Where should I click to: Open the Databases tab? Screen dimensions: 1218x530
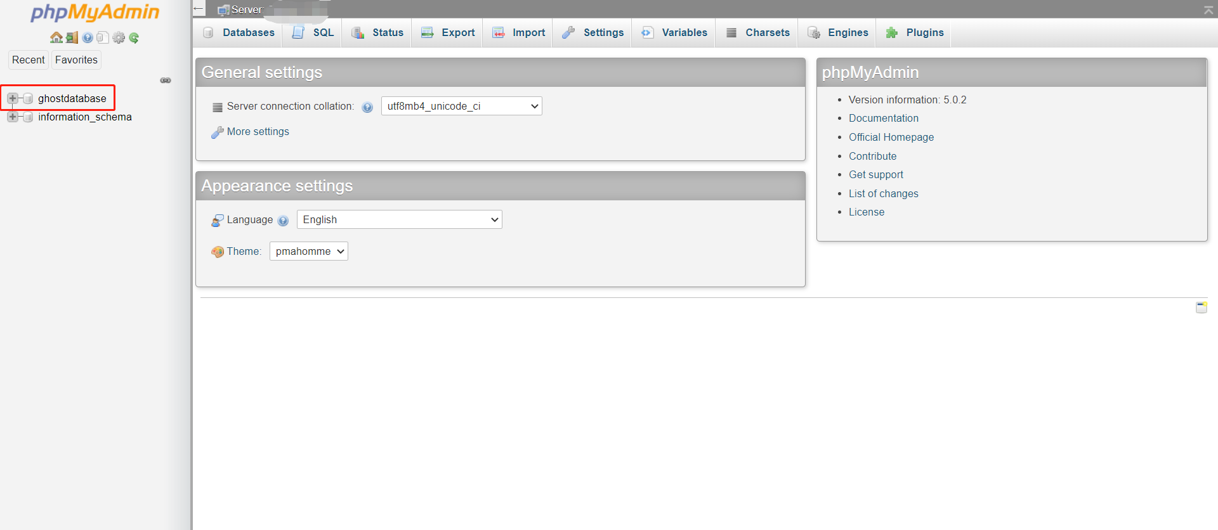(x=238, y=33)
